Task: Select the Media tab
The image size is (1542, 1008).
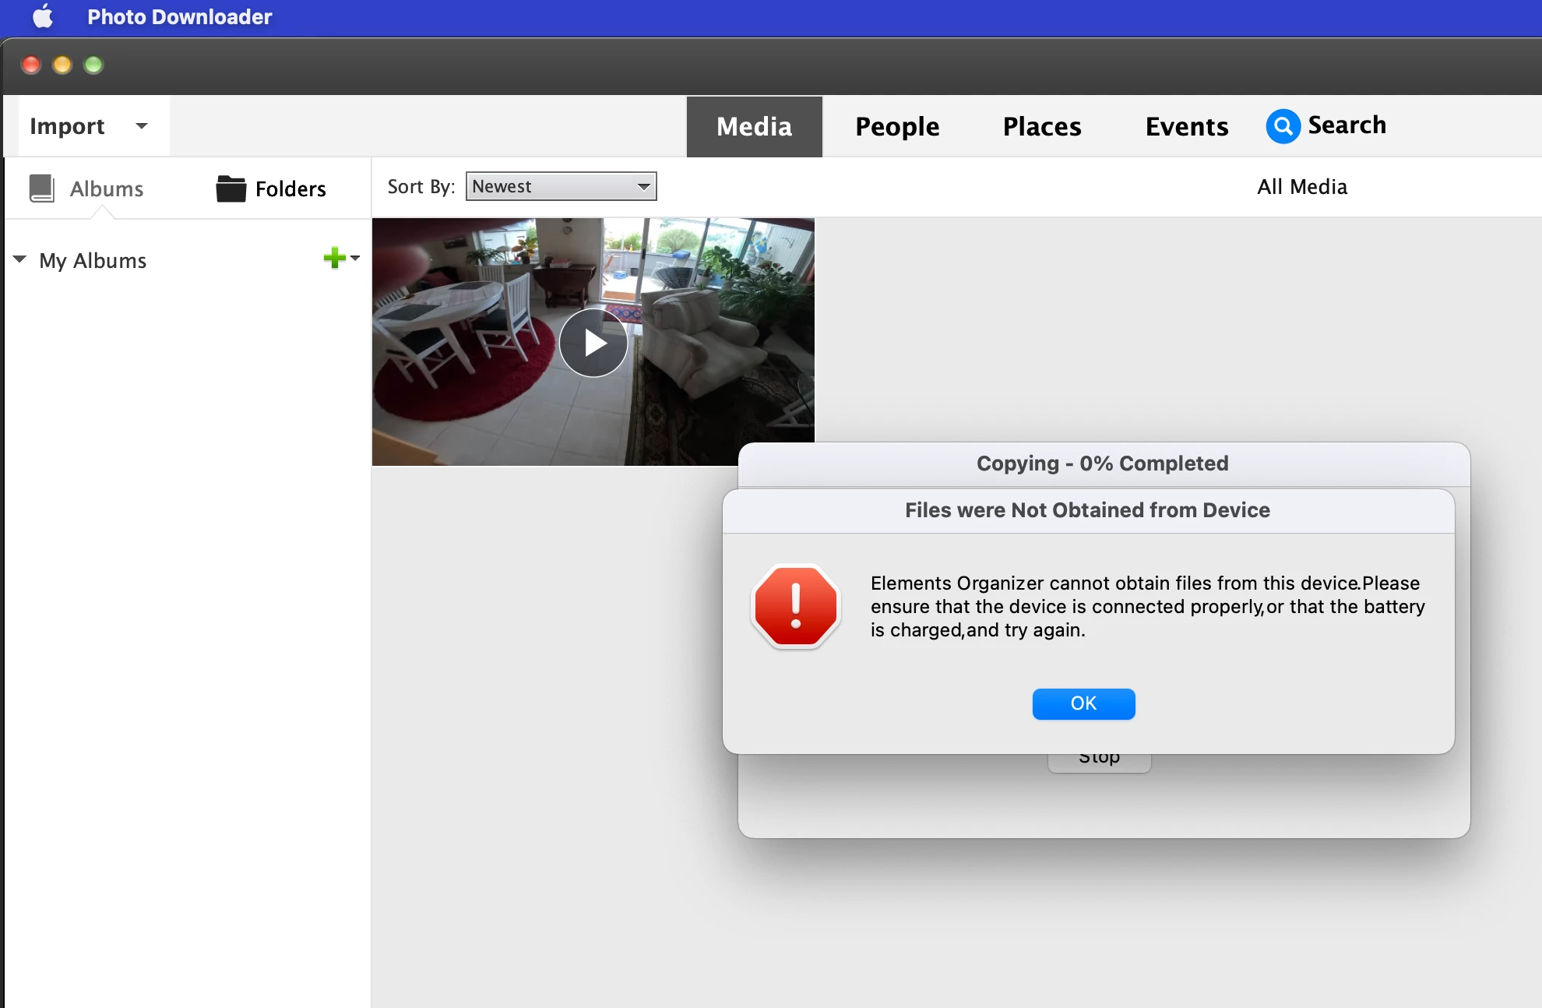Action: (754, 126)
